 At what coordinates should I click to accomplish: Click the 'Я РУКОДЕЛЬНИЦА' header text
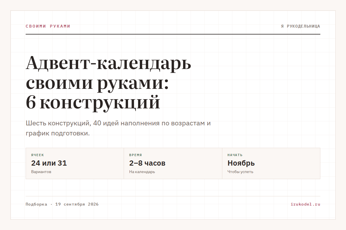click(x=300, y=26)
